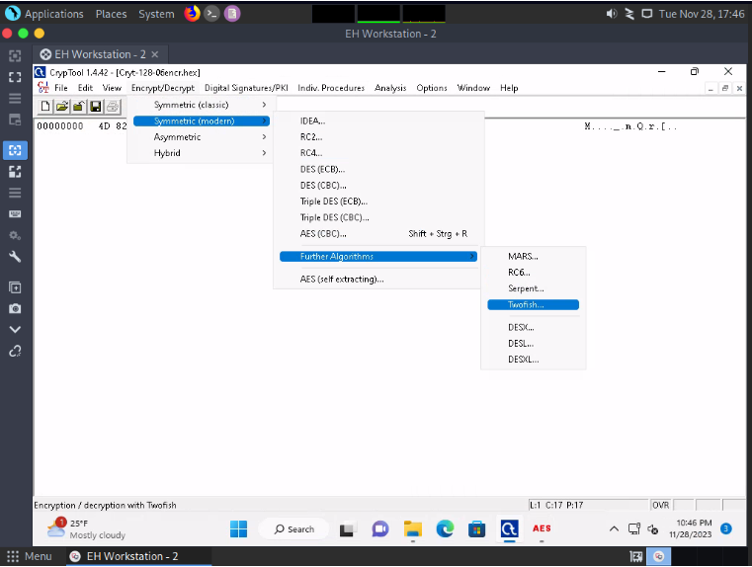Click the Save disk toolbar icon

96,107
